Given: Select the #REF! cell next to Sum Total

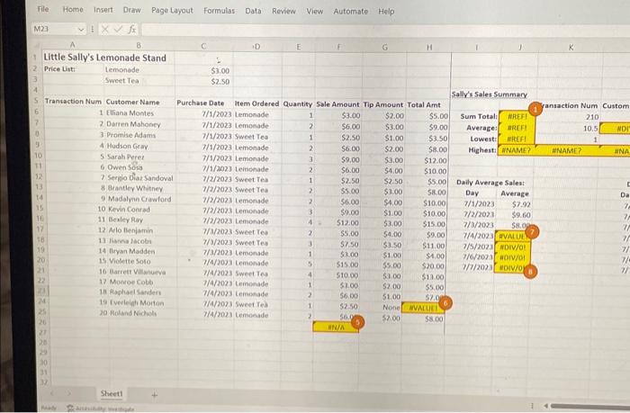Looking at the screenshot, I should click(x=517, y=116).
